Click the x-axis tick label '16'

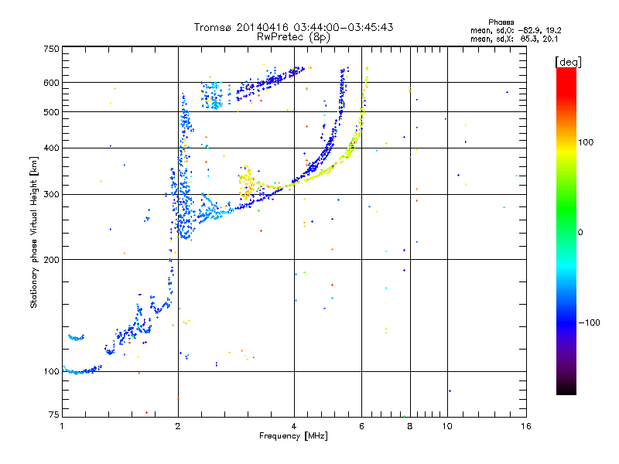coord(526,426)
